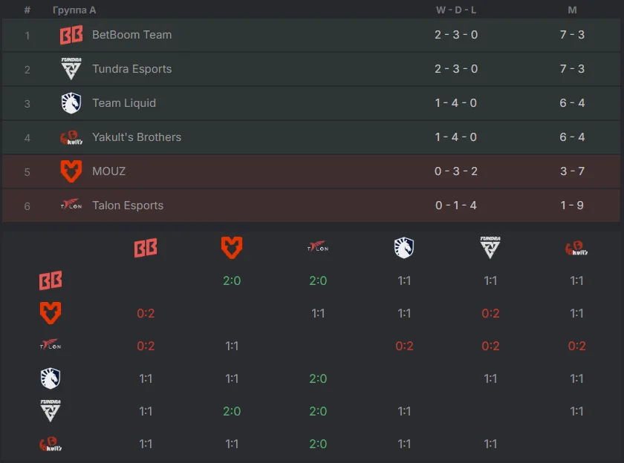Click the Tundra Esports logo in standings
The image size is (624, 463).
coord(71,69)
